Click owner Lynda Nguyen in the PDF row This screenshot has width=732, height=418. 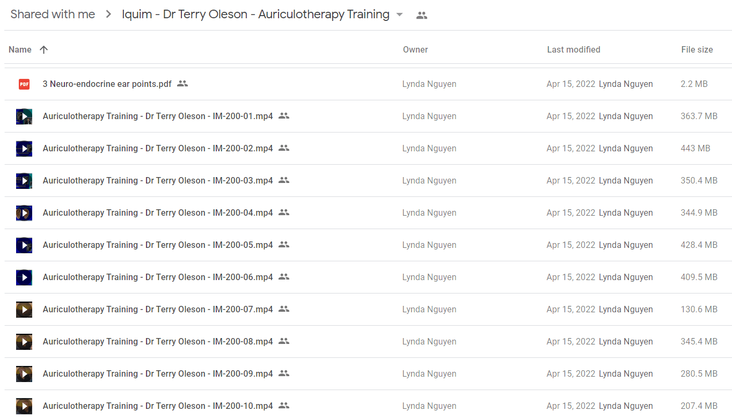429,84
